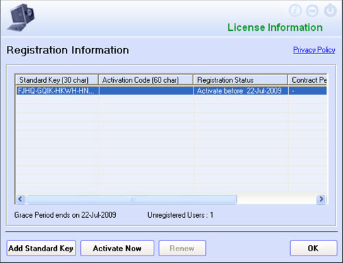Click the dash in Contract Pe column
Screen dimensions: 343x263
click(x=293, y=91)
